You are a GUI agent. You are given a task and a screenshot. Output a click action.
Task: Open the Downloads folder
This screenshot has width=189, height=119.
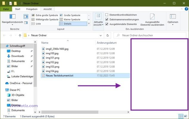tap(18, 56)
